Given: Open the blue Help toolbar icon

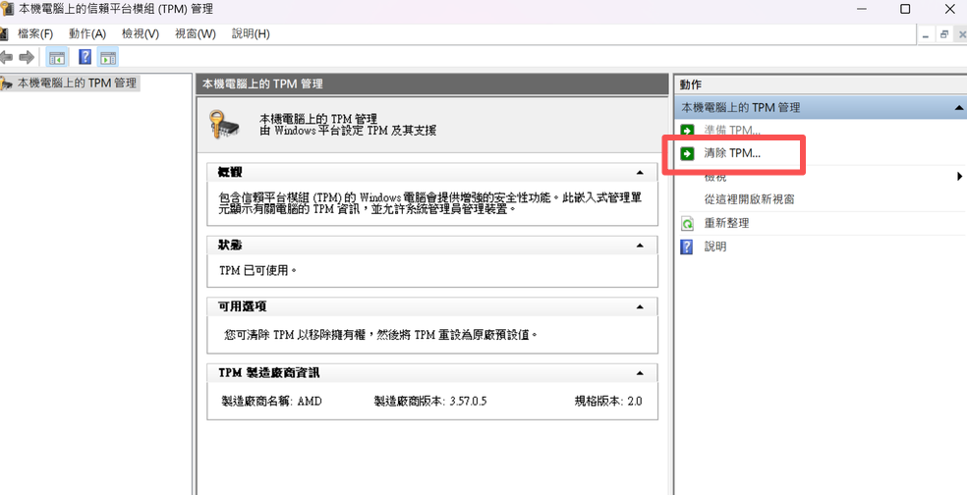Looking at the screenshot, I should [x=85, y=57].
